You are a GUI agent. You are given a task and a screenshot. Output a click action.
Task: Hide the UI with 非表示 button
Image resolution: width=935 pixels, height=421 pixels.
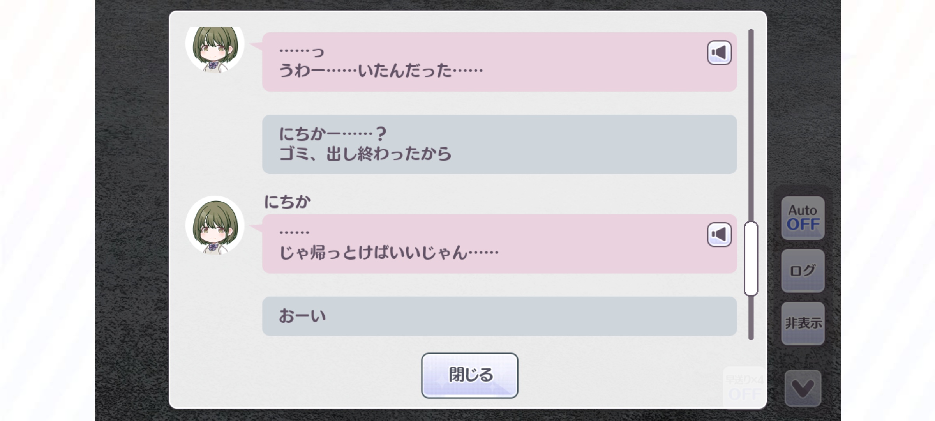pyautogui.click(x=803, y=323)
